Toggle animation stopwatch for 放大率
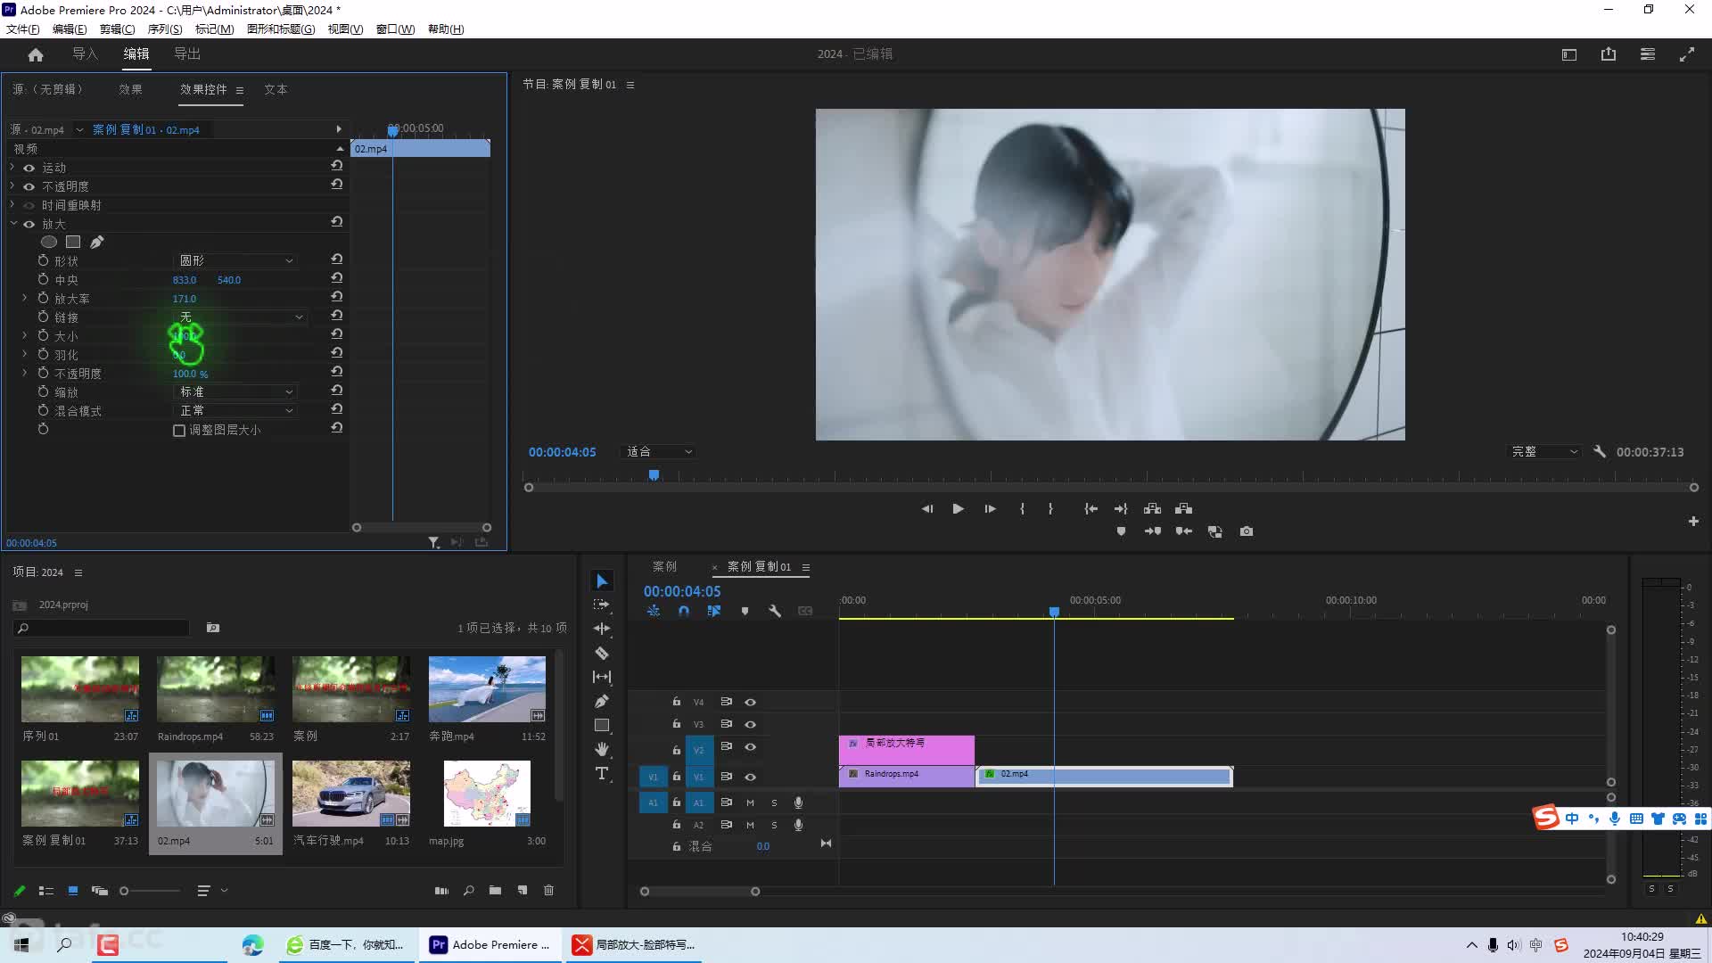 point(43,298)
